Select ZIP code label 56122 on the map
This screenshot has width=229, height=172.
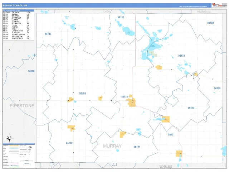tap(69, 143)
